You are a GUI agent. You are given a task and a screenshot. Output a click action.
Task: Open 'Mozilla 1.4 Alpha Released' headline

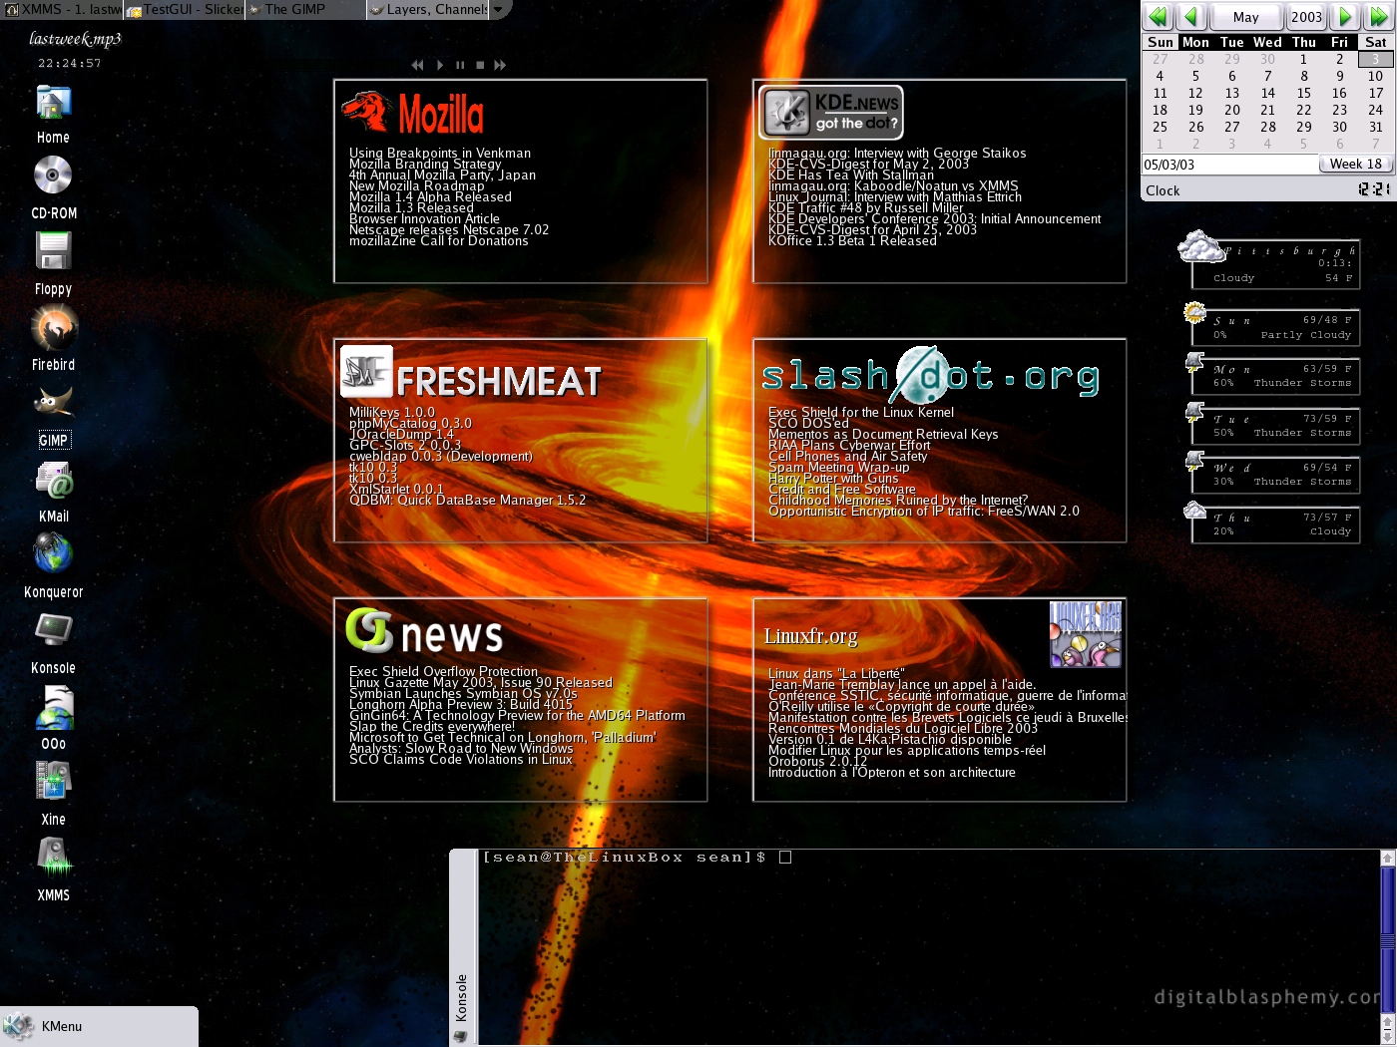coord(430,197)
